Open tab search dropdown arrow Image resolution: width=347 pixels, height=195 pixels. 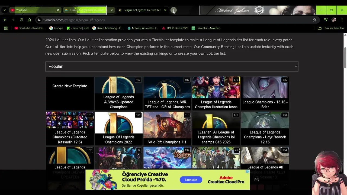click(x=4, y=10)
